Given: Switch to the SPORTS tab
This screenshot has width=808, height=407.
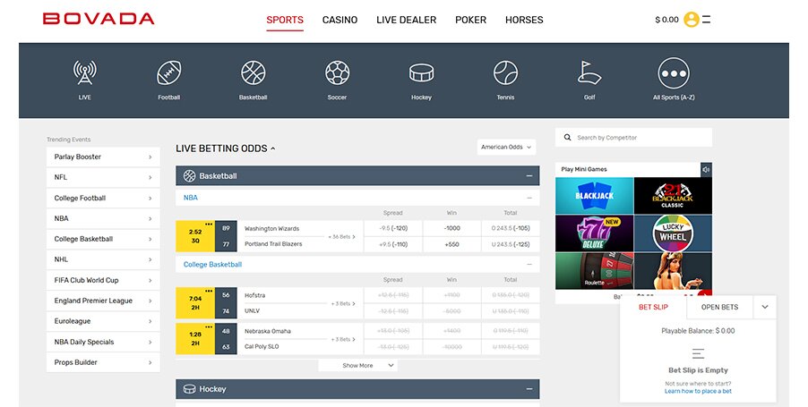Looking at the screenshot, I should pyautogui.click(x=285, y=20).
